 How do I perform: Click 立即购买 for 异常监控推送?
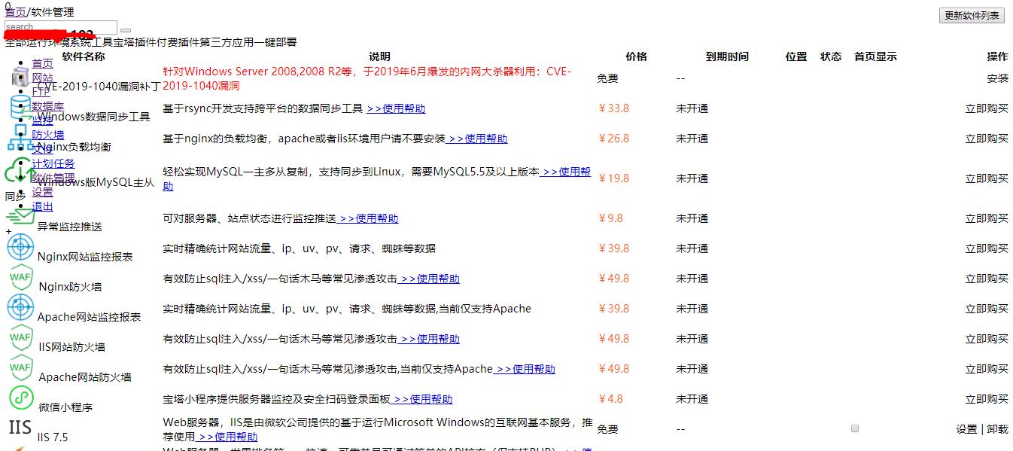click(987, 218)
